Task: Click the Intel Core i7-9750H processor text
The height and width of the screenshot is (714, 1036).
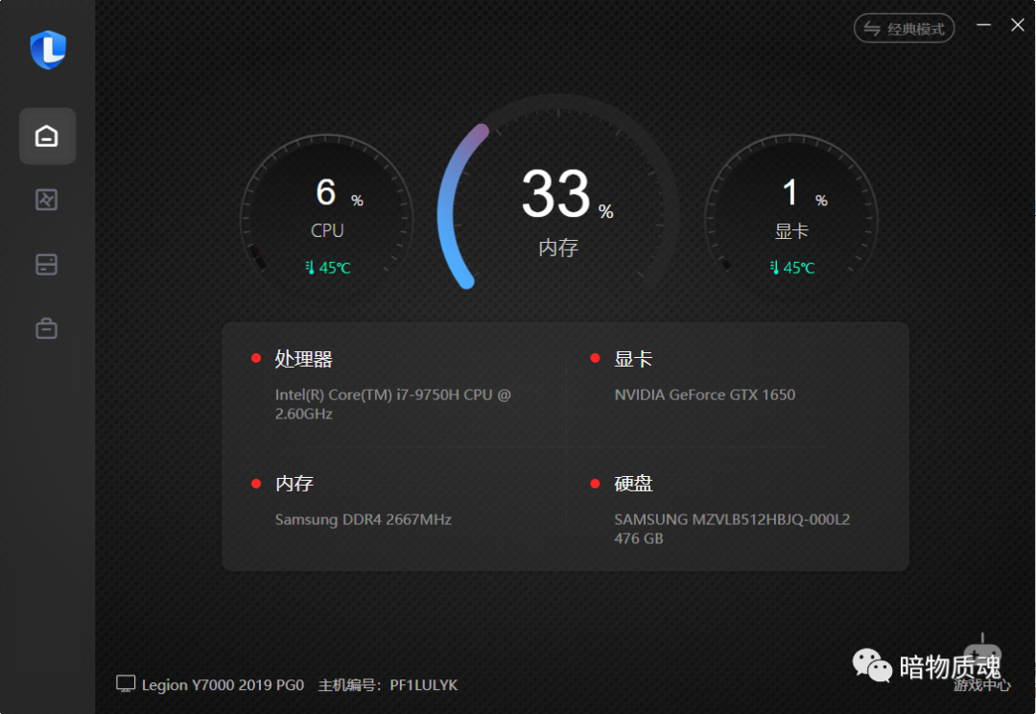Action: click(393, 404)
